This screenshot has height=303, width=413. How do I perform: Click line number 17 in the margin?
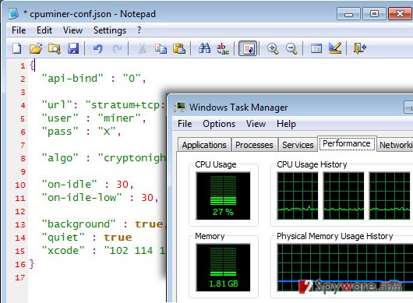[20, 278]
